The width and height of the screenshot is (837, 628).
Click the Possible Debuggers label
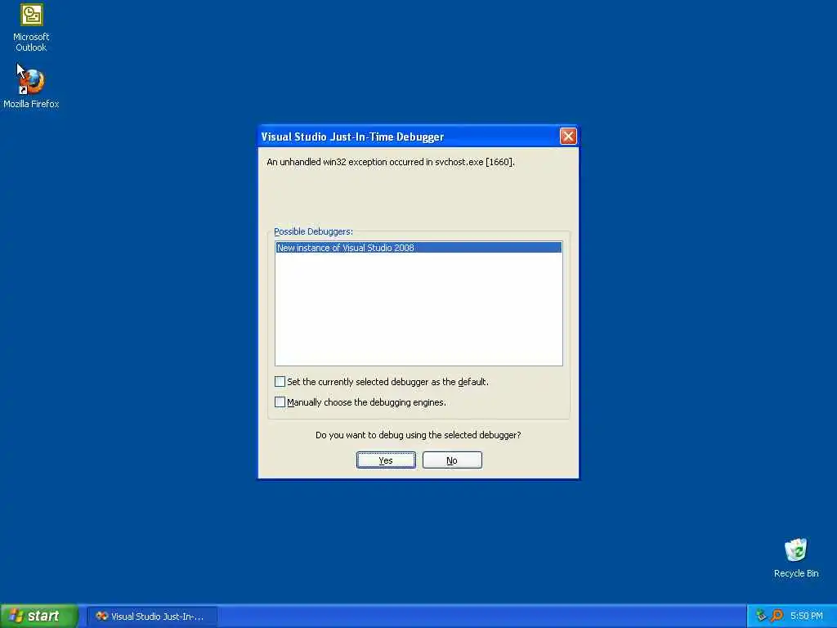point(313,231)
